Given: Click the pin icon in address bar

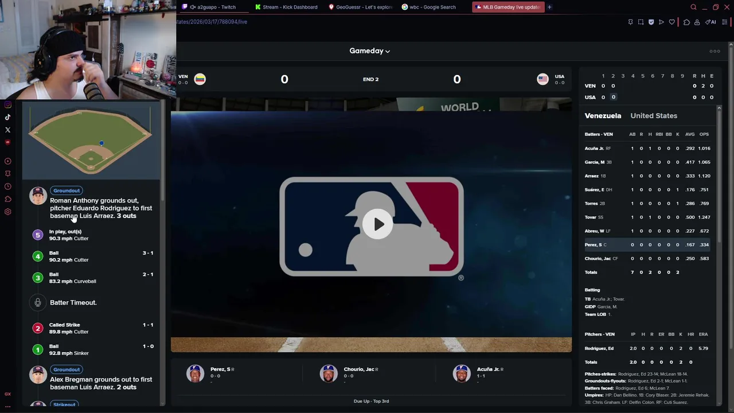Looking at the screenshot, I should tap(630, 22).
